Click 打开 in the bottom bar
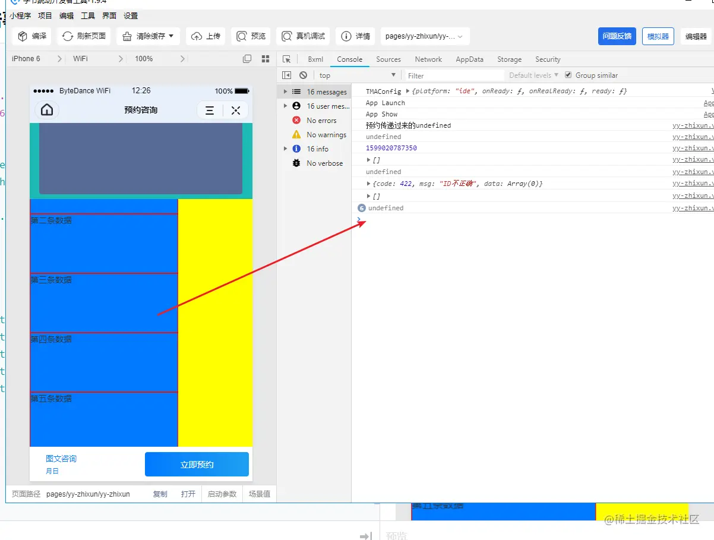Viewport: 714px width, 540px height. pyautogui.click(x=188, y=494)
